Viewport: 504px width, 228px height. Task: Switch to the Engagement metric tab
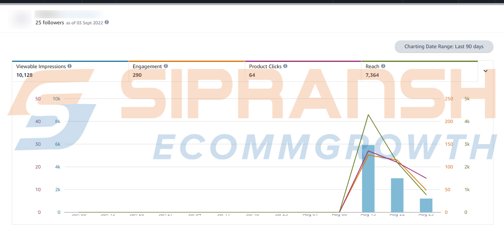click(x=186, y=71)
